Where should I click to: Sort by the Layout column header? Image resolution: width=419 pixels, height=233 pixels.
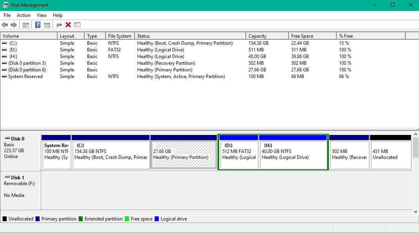pyautogui.click(x=71, y=36)
